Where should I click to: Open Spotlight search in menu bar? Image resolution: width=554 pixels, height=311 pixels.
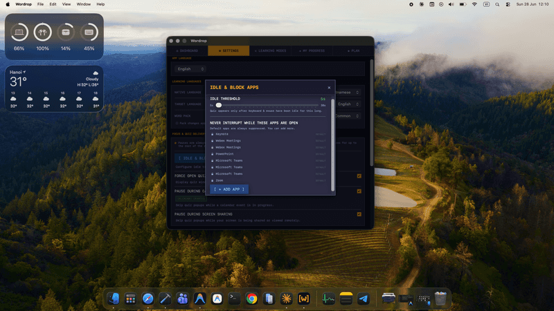497,4
